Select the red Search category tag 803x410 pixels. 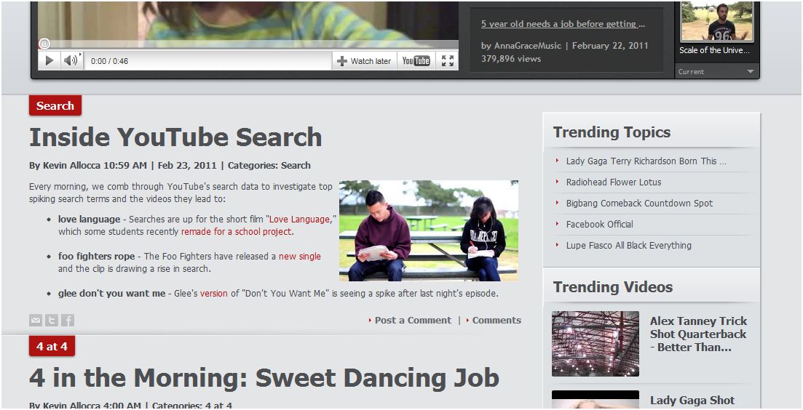pyautogui.click(x=55, y=106)
